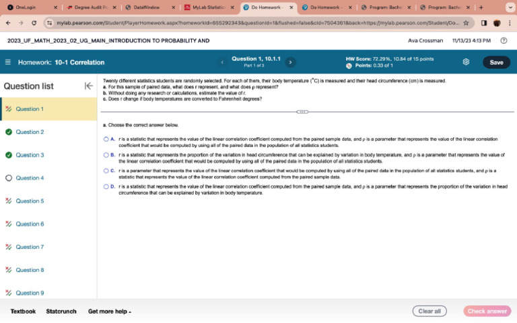
Task: Collapse the Question list panel
Action: (88, 85)
